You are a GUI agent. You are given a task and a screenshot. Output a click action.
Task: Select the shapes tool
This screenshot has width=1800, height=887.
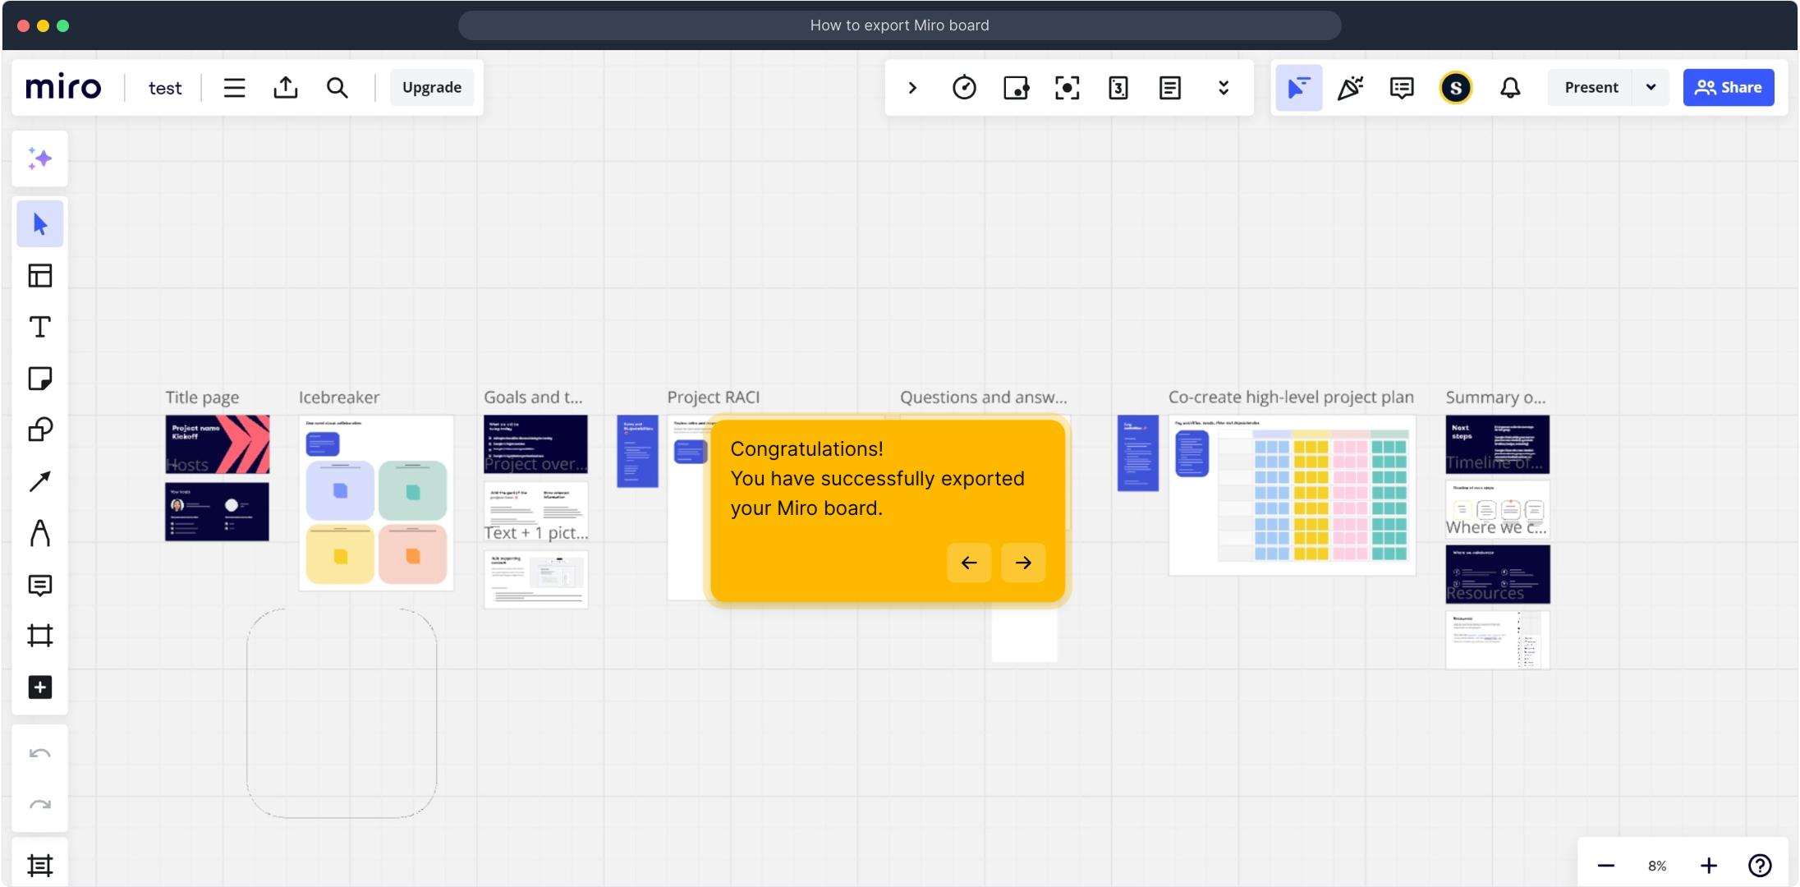coord(39,430)
